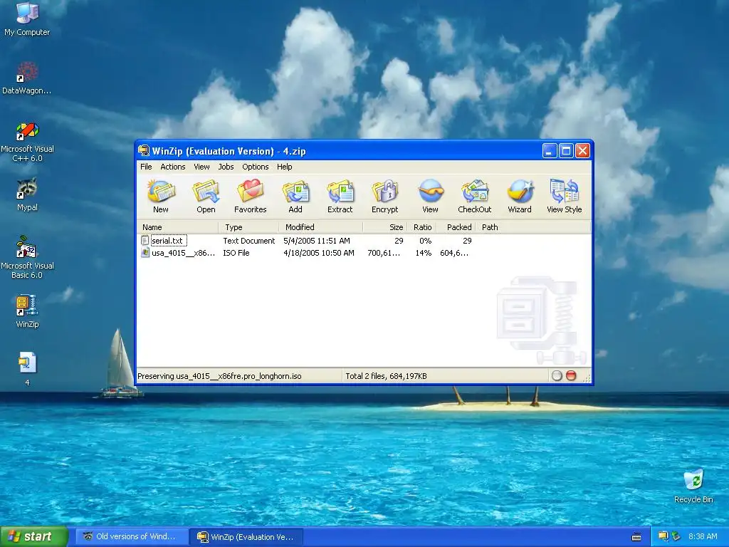Open the Options menu
Image resolution: width=729 pixels, height=547 pixels.
coord(256,167)
